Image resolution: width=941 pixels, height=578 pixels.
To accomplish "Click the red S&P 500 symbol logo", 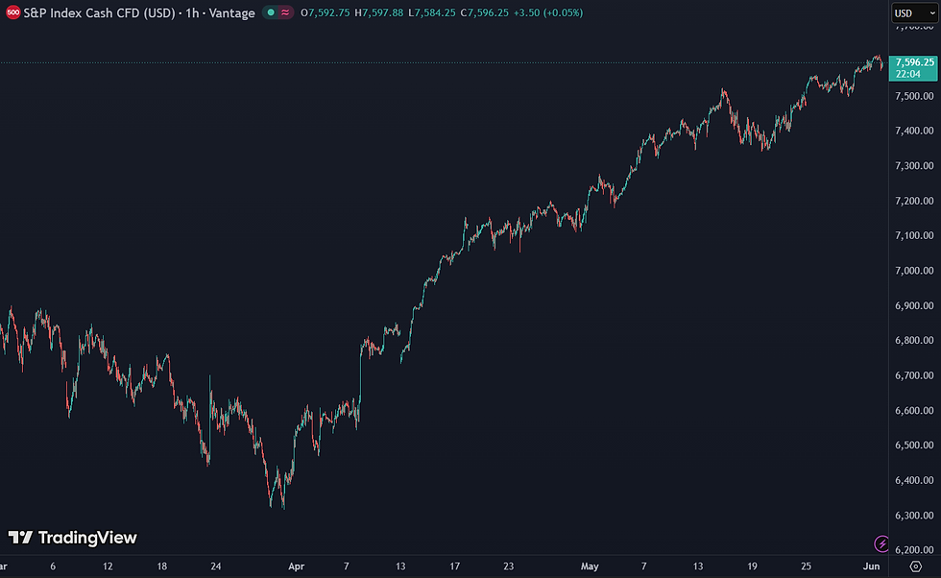I will coord(12,12).
